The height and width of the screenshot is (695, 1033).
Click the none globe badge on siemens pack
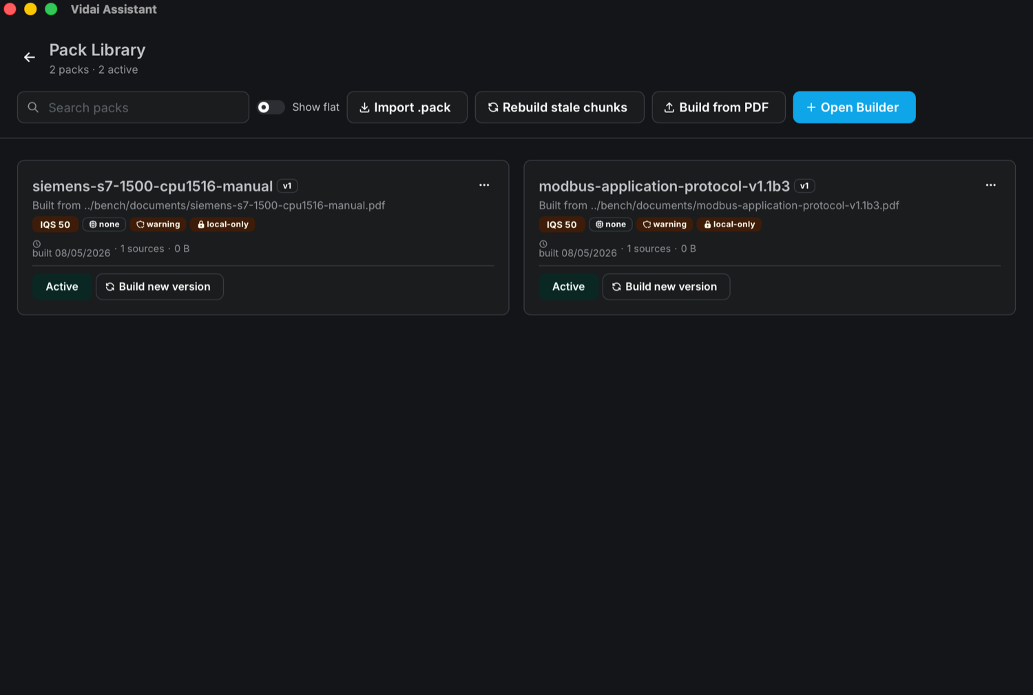coord(104,225)
